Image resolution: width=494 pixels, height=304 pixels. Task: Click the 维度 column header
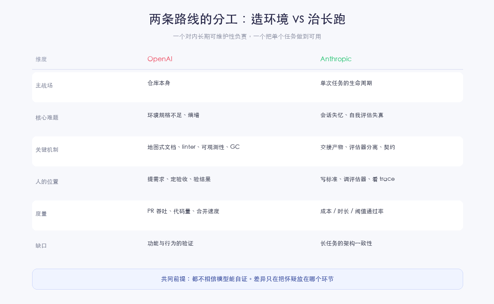[x=41, y=59]
